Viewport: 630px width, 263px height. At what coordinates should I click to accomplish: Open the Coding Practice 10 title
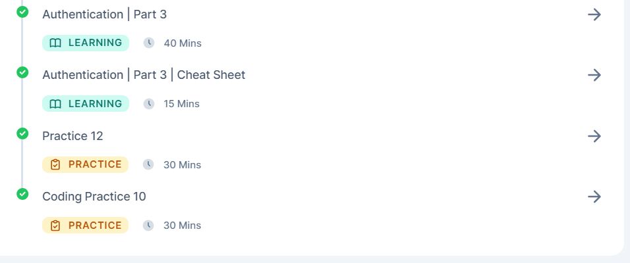(94, 197)
